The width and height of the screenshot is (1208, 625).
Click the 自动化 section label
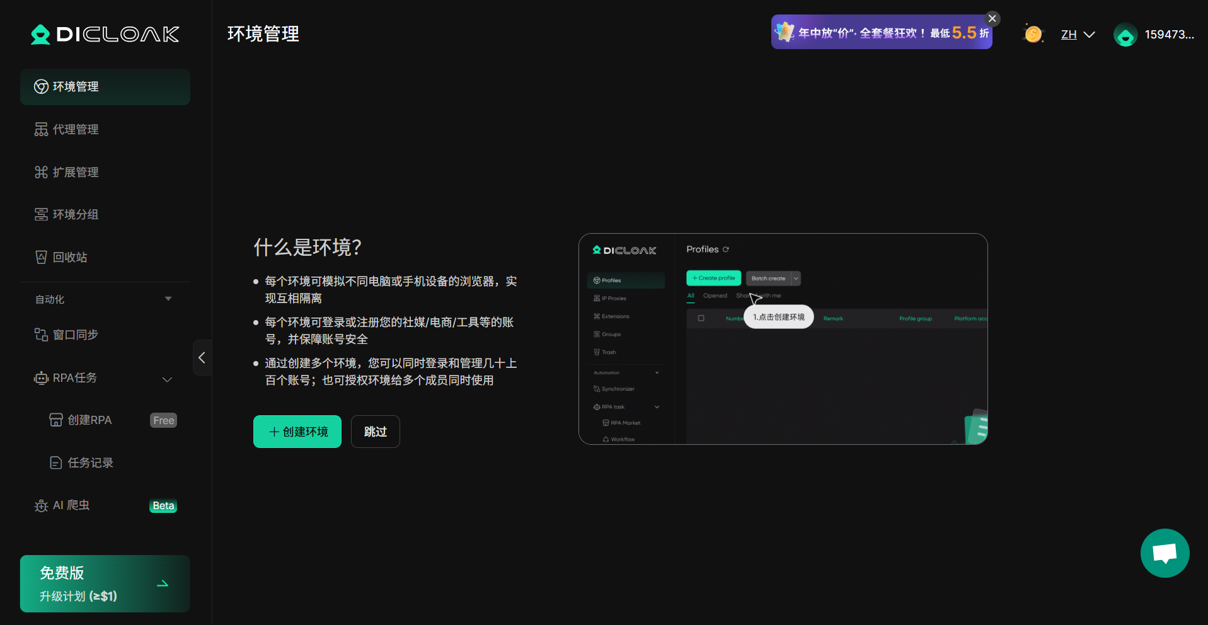tap(50, 299)
